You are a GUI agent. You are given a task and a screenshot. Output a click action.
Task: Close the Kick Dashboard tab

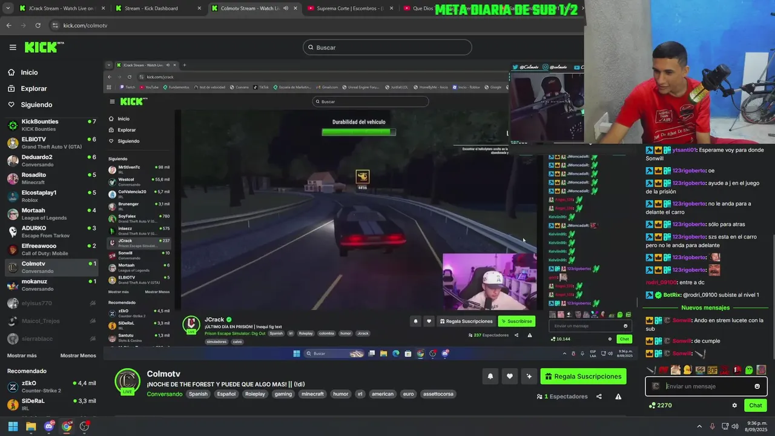(x=198, y=8)
